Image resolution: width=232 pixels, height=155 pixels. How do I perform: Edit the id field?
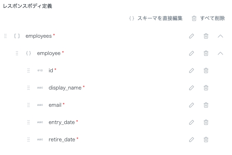click(x=192, y=70)
